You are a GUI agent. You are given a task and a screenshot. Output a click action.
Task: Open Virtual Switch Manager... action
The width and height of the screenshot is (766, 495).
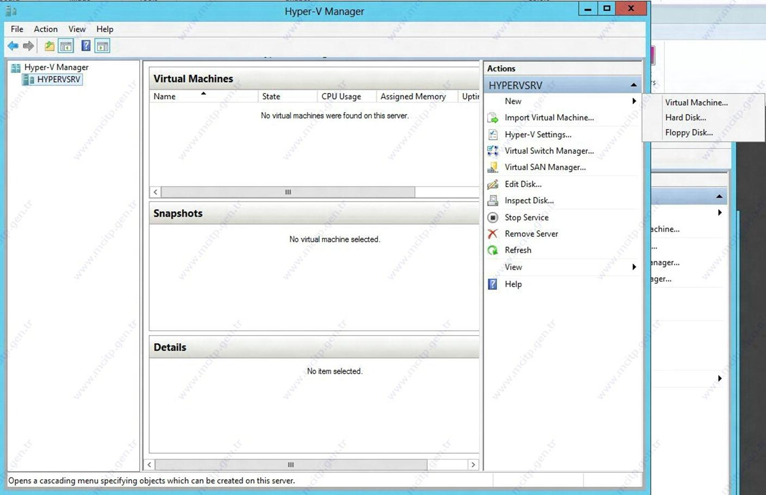click(549, 151)
